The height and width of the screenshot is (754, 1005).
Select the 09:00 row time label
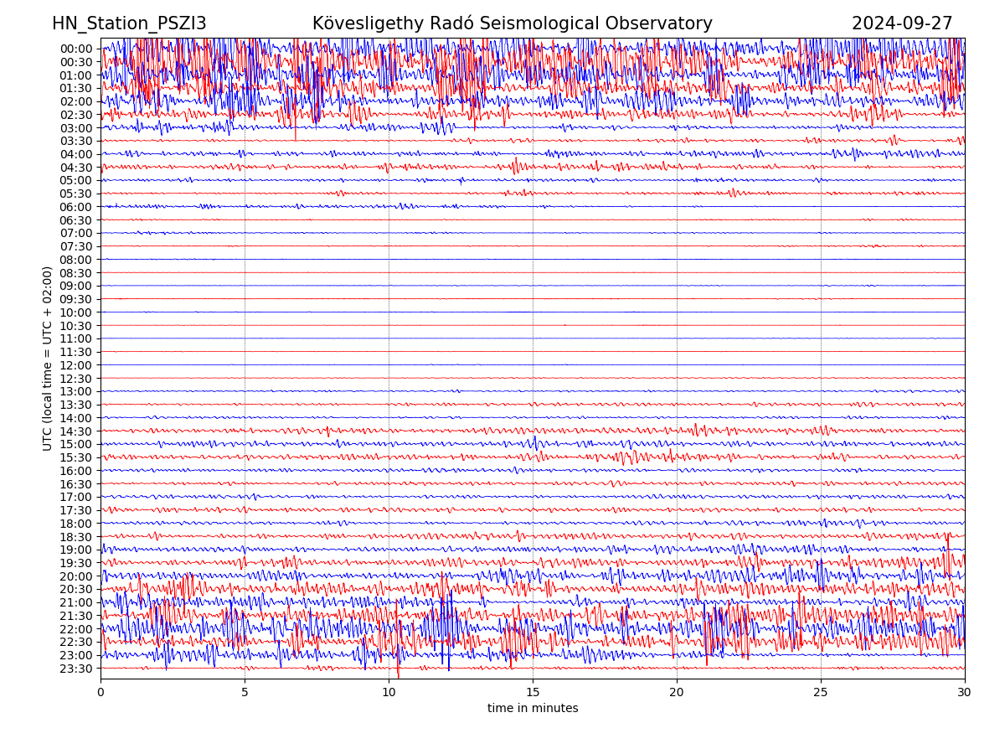tap(76, 286)
